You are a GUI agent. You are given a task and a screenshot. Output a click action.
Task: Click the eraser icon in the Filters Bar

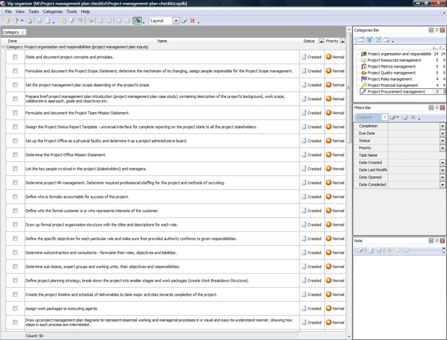pos(405,117)
